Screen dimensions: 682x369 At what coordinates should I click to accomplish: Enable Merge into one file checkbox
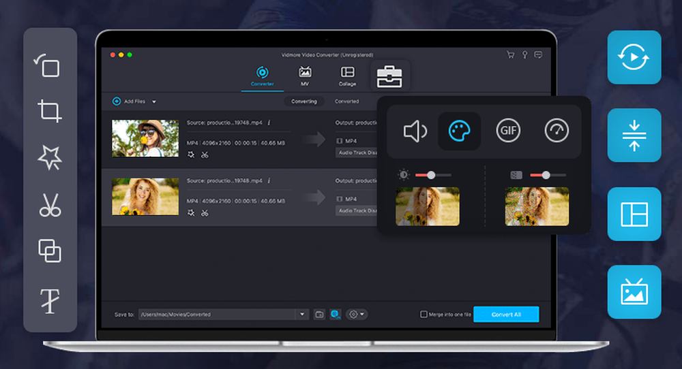click(x=424, y=315)
